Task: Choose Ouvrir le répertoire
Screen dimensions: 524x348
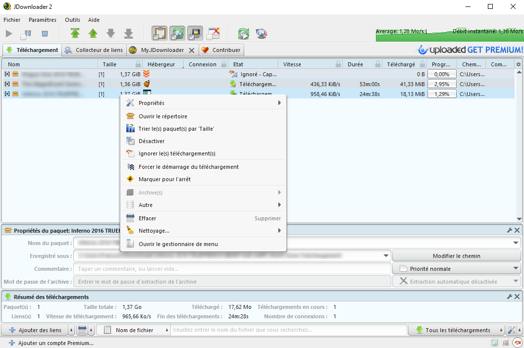Action: click(203, 116)
